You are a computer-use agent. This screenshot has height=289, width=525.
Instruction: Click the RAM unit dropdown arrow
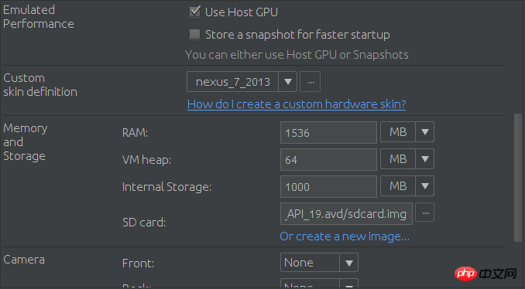click(425, 132)
